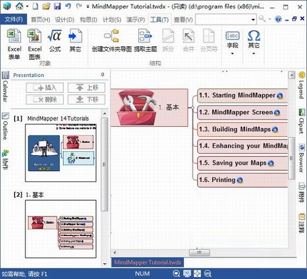The height and width of the screenshot is (279, 307).
Task: Click the 下移 move down button
Action: point(87,99)
